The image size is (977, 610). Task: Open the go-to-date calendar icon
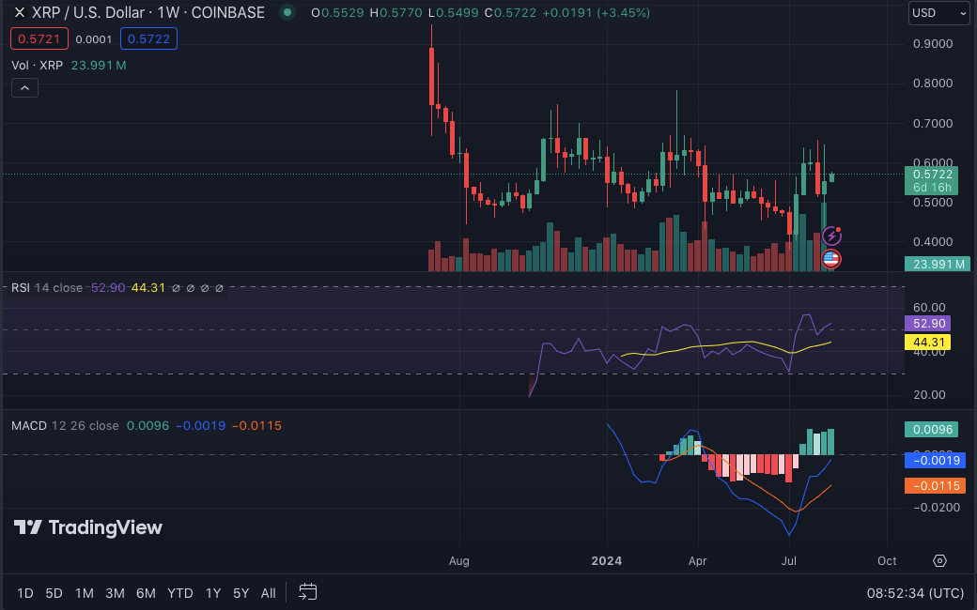308,592
